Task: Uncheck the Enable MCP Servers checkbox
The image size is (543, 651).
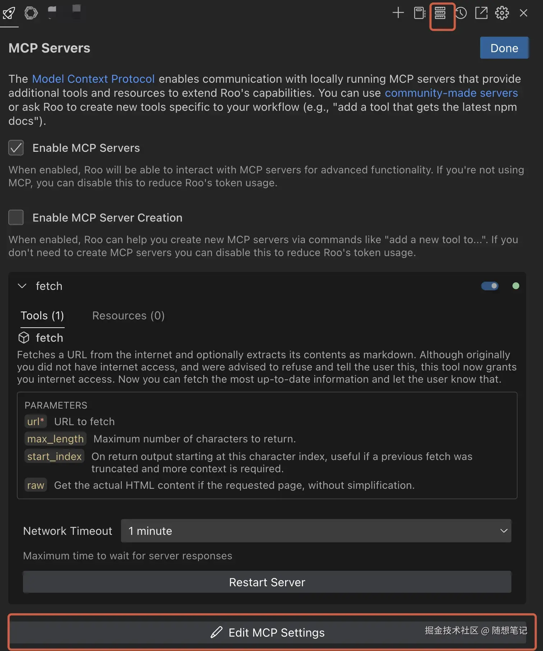Action: (x=16, y=148)
